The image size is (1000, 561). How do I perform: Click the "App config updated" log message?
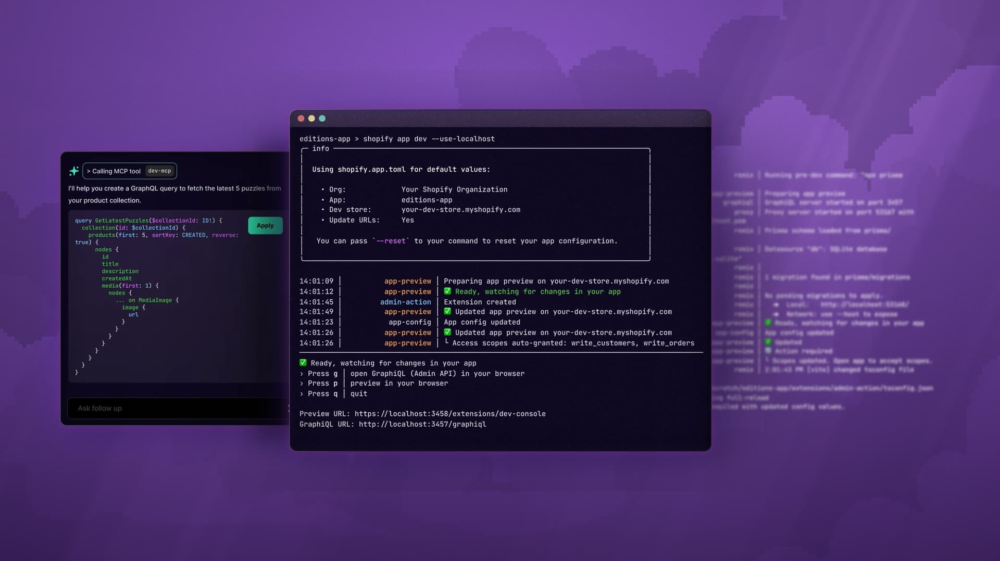(482, 322)
